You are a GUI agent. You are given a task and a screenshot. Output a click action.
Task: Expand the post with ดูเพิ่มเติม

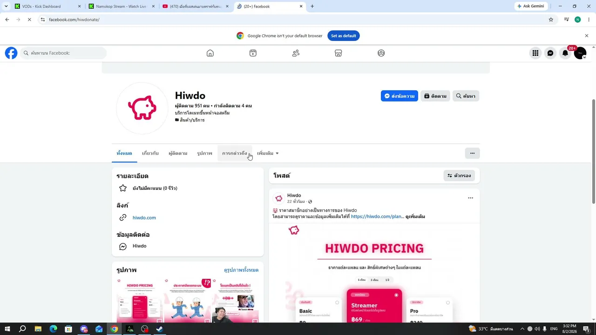pos(415,216)
